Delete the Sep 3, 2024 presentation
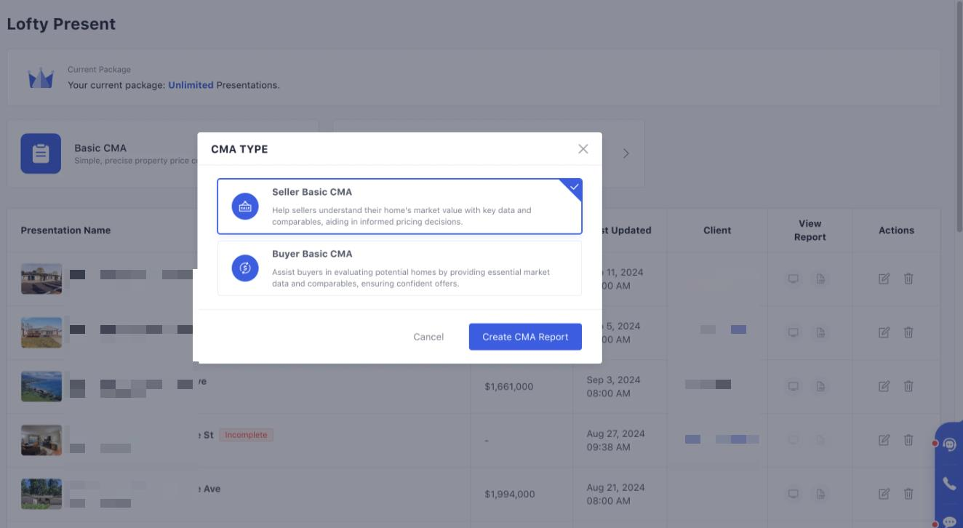The width and height of the screenshot is (963, 528). pos(908,386)
